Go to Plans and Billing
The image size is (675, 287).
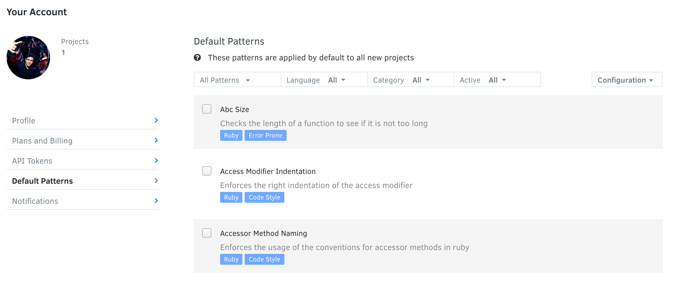click(x=42, y=141)
